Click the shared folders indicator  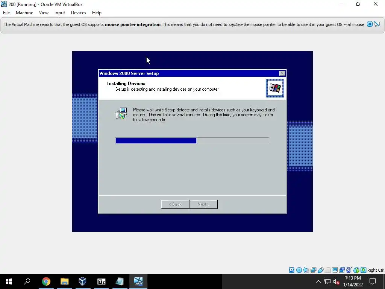tap(327, 270)
